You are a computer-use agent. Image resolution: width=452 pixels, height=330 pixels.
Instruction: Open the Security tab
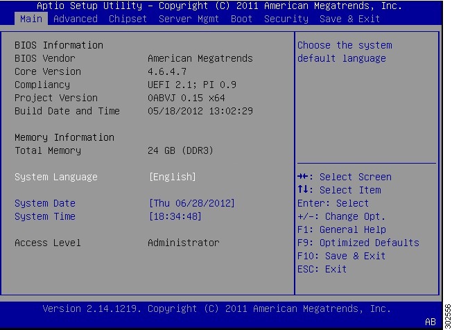tap(286, 19)
